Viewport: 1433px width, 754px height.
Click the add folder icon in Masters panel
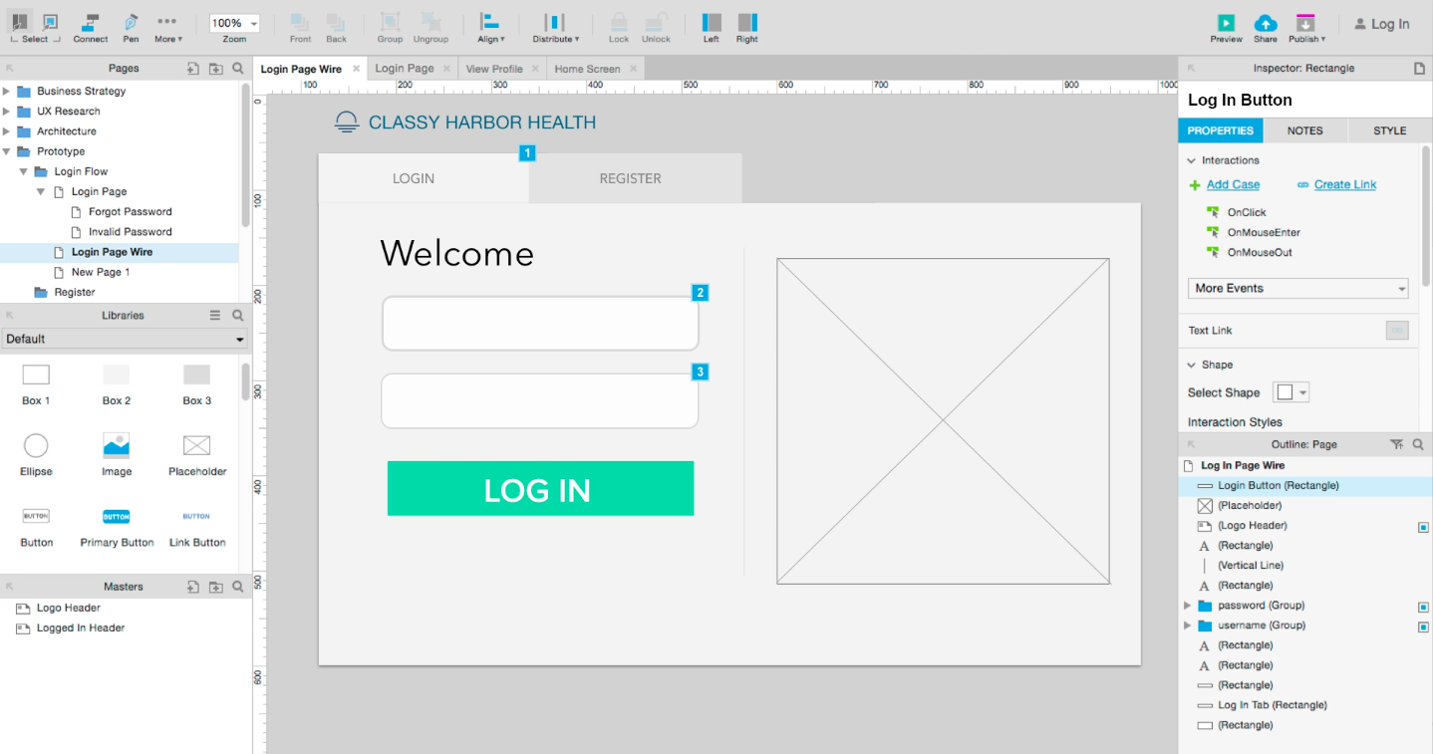click(x=215, y=587)
